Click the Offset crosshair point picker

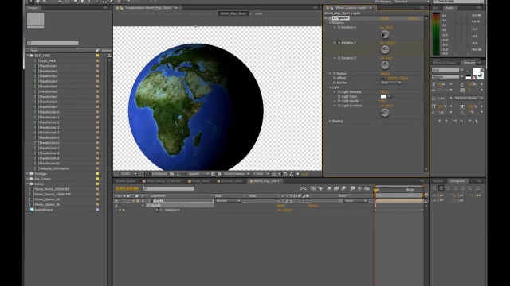point(383,78)
